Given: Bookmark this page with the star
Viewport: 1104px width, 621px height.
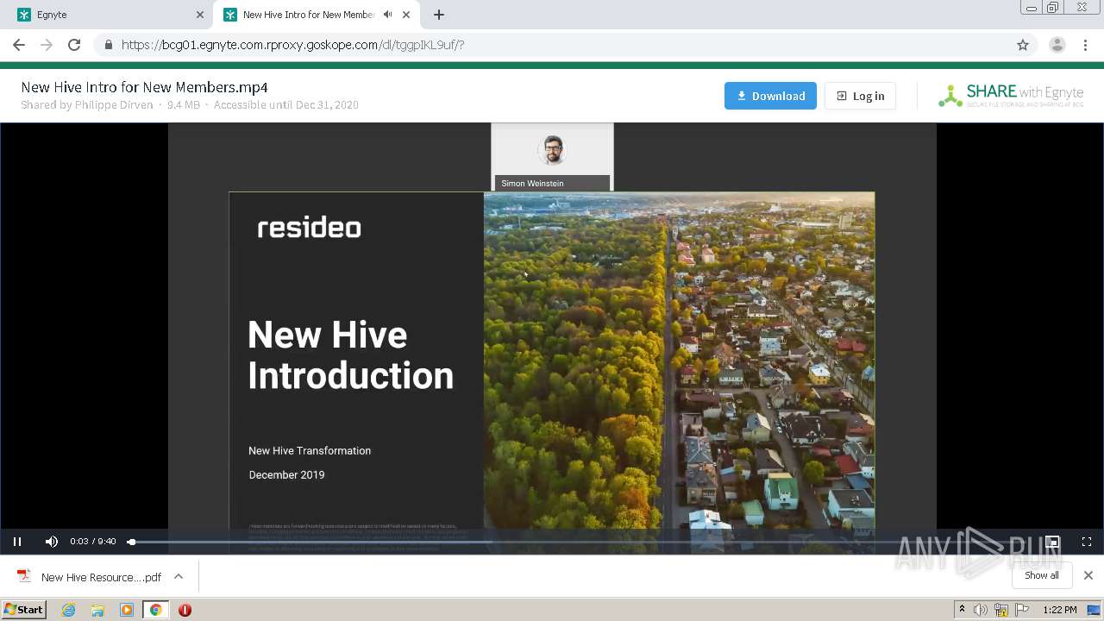Looking at the screenshot, I should coord(1023,45).
